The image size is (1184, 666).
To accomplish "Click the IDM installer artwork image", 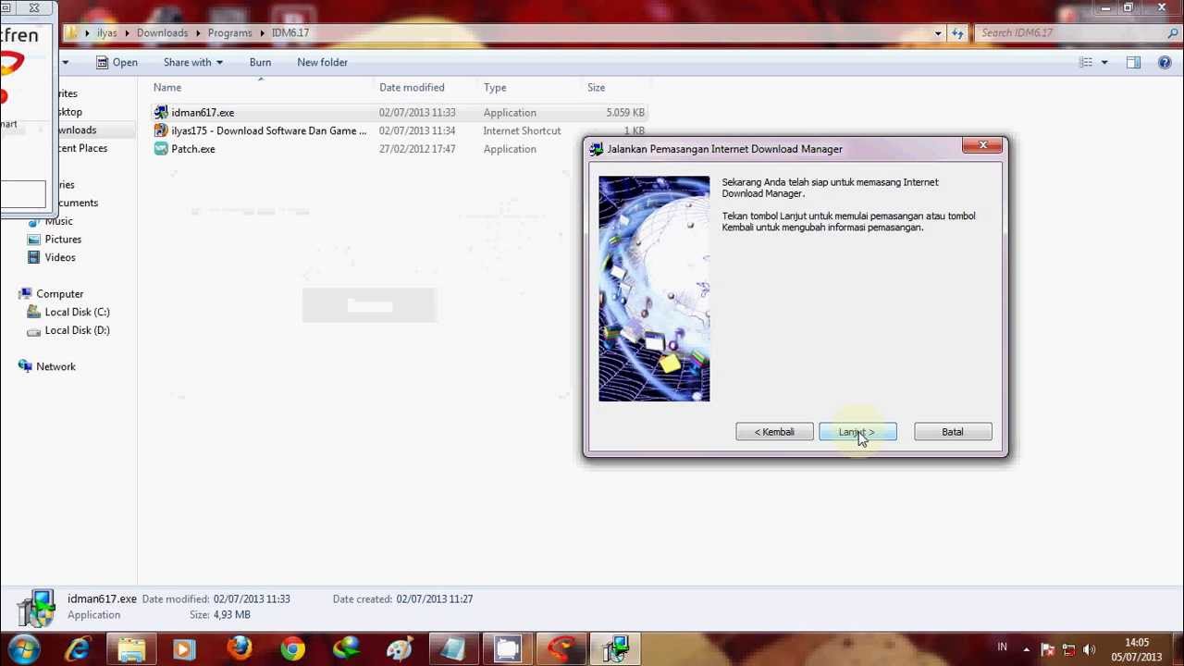I will click(654, 289).
